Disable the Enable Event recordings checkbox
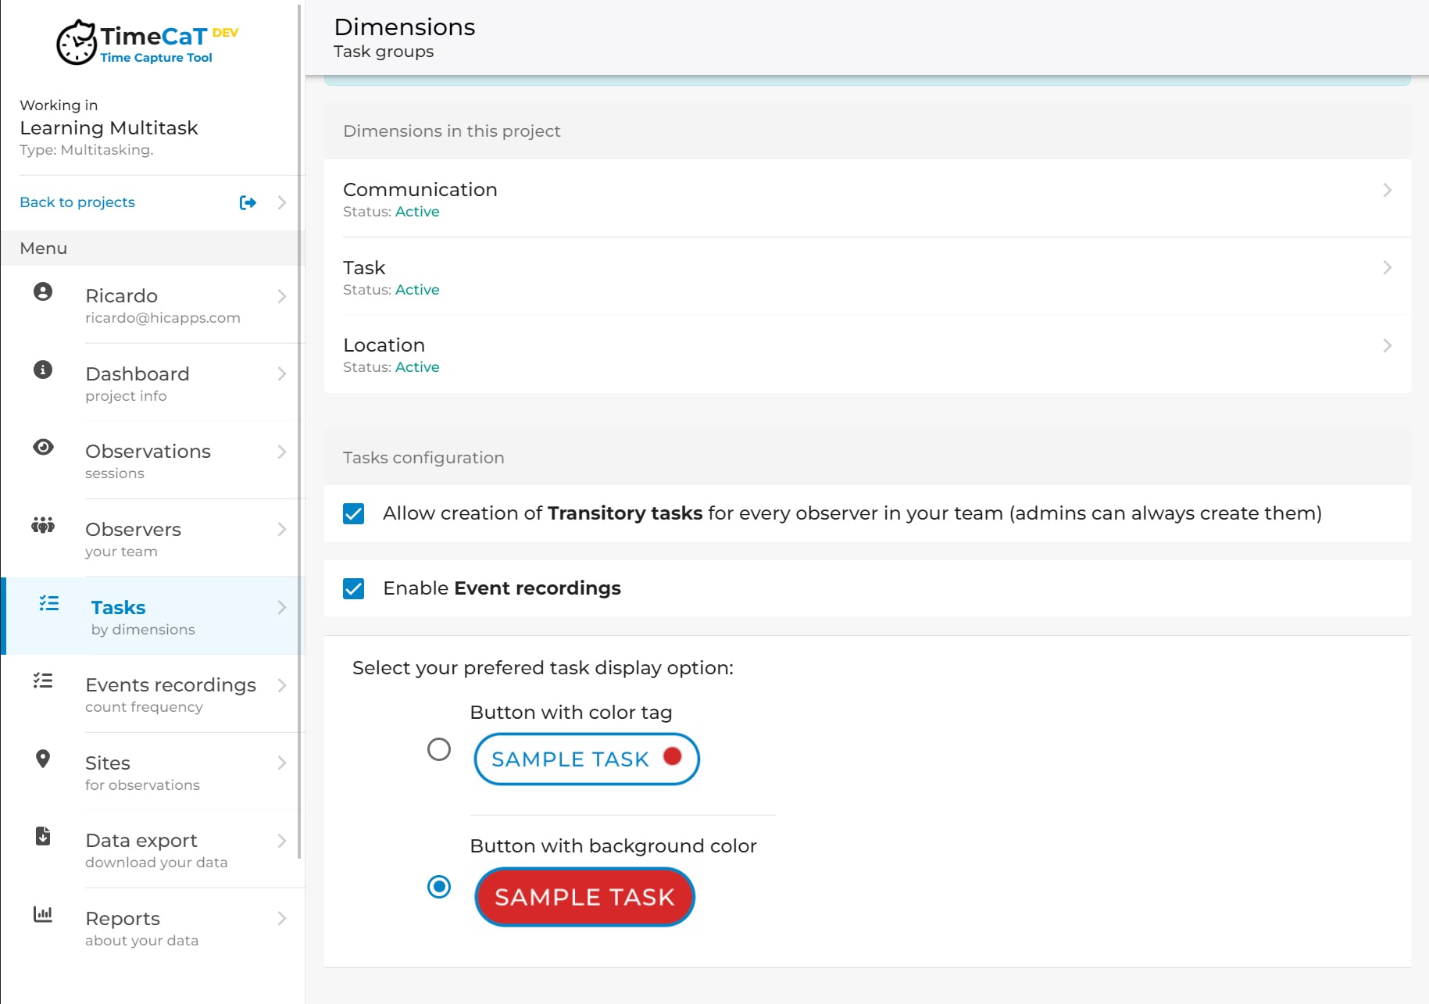The height and width of the screenshot is (1004, 1429). [353, 588]
